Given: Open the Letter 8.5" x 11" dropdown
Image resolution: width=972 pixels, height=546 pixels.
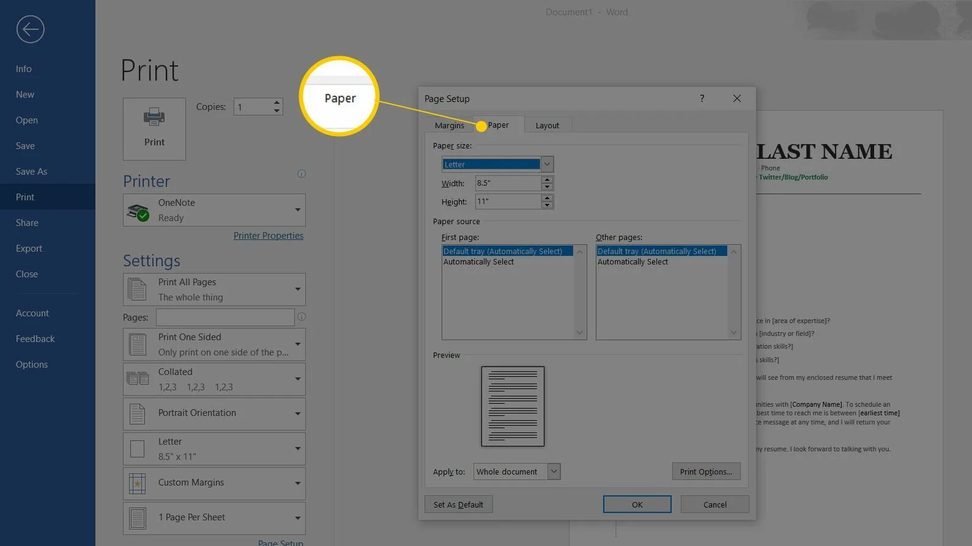Looking at the screenshot, I should [x=298, y=449].
